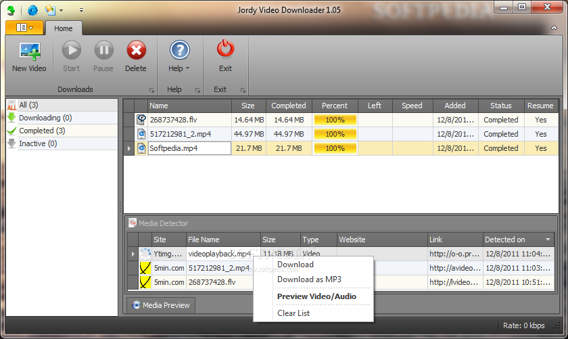The height and width of the screenshot is (339, 568).
Task: Choose Preview Video/Audio menu entry
Action: click(316, 296)
